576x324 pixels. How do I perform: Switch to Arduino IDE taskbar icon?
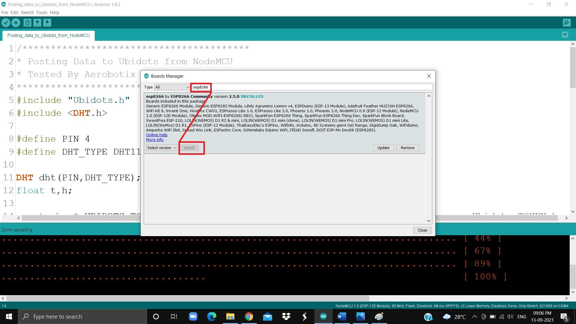point(323,316)
